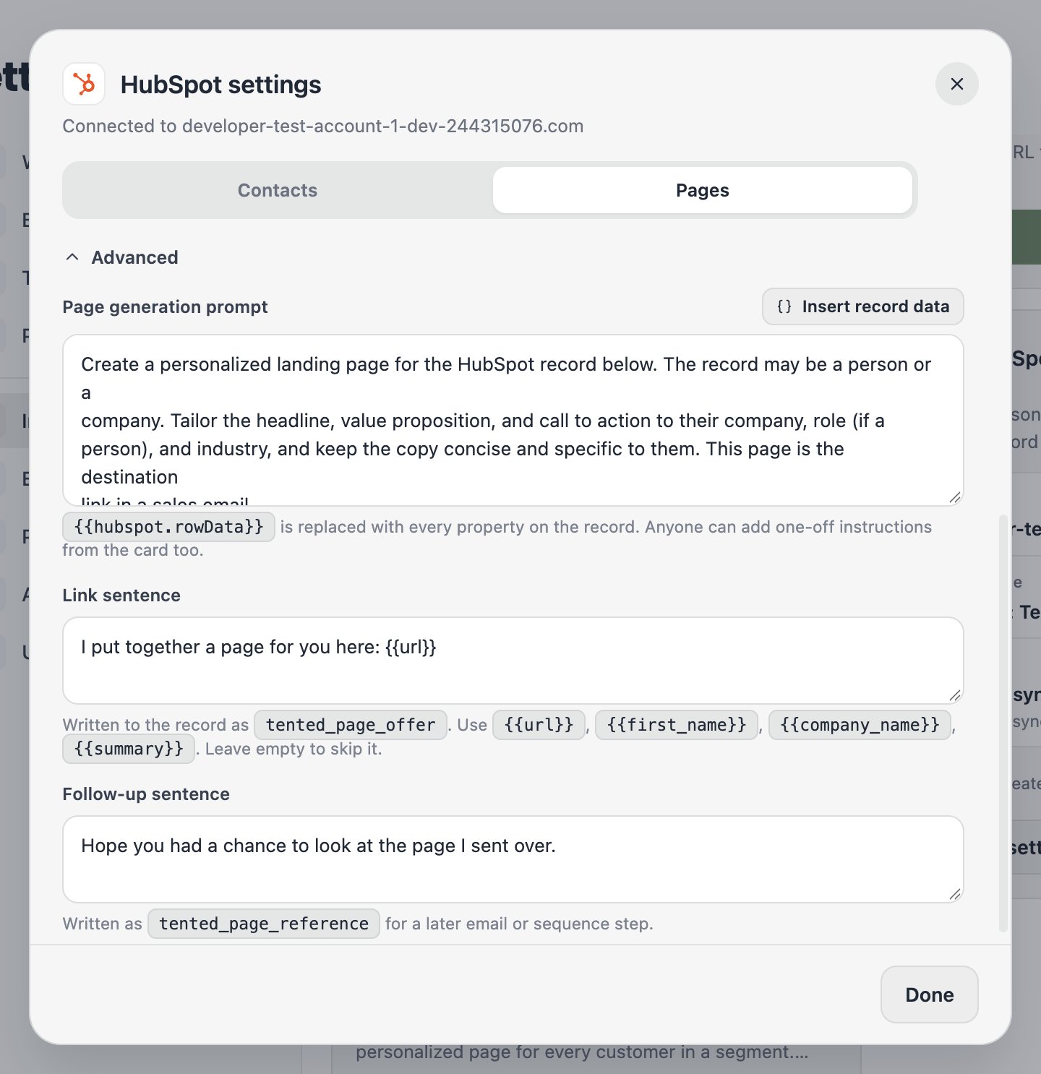This screenshot has height=1074, width=1041.
Task: Click the {{company_name}} variable chip
Action: click(860, 725)
